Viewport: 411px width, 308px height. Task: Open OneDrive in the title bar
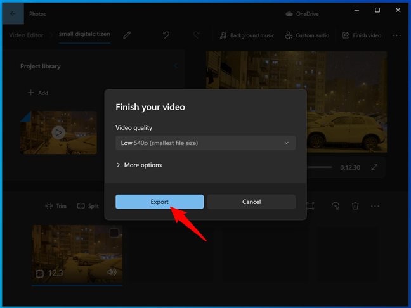tap(302, 14)
